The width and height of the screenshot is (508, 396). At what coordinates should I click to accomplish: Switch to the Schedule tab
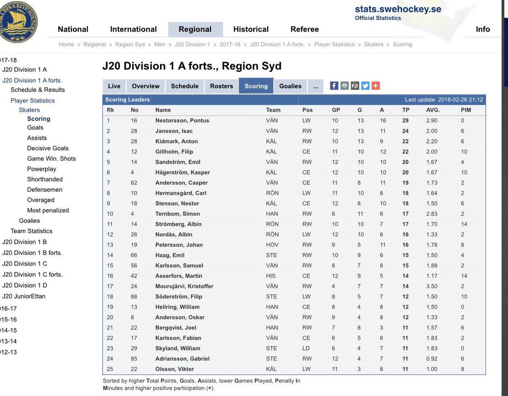pos(185,86)
